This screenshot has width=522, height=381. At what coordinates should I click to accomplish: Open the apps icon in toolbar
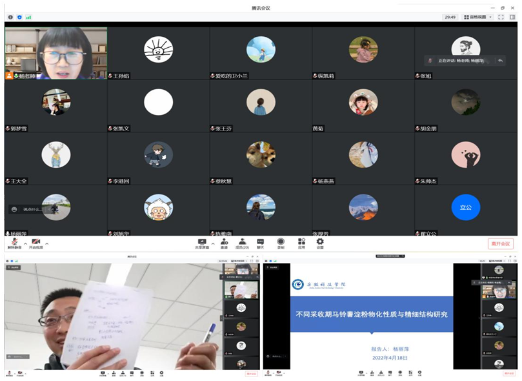tap(301, 242)
